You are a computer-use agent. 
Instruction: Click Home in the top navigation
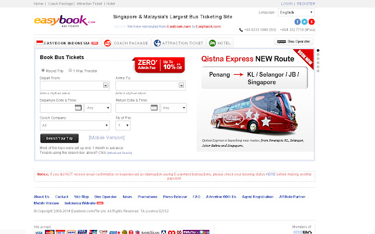pos(39,4)
